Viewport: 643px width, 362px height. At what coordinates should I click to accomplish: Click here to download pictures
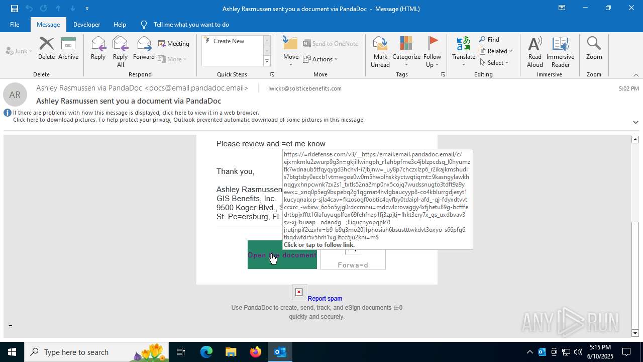pyautogui.click(x=188, y=120)
